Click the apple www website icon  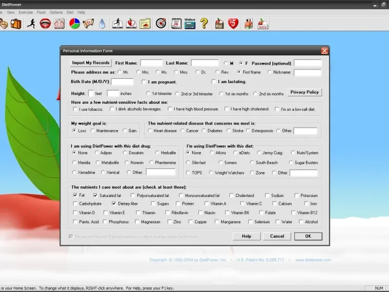[263, 24]
